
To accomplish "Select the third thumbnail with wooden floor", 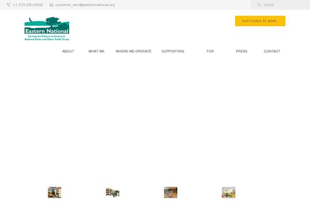I will (x=171, y=192).
